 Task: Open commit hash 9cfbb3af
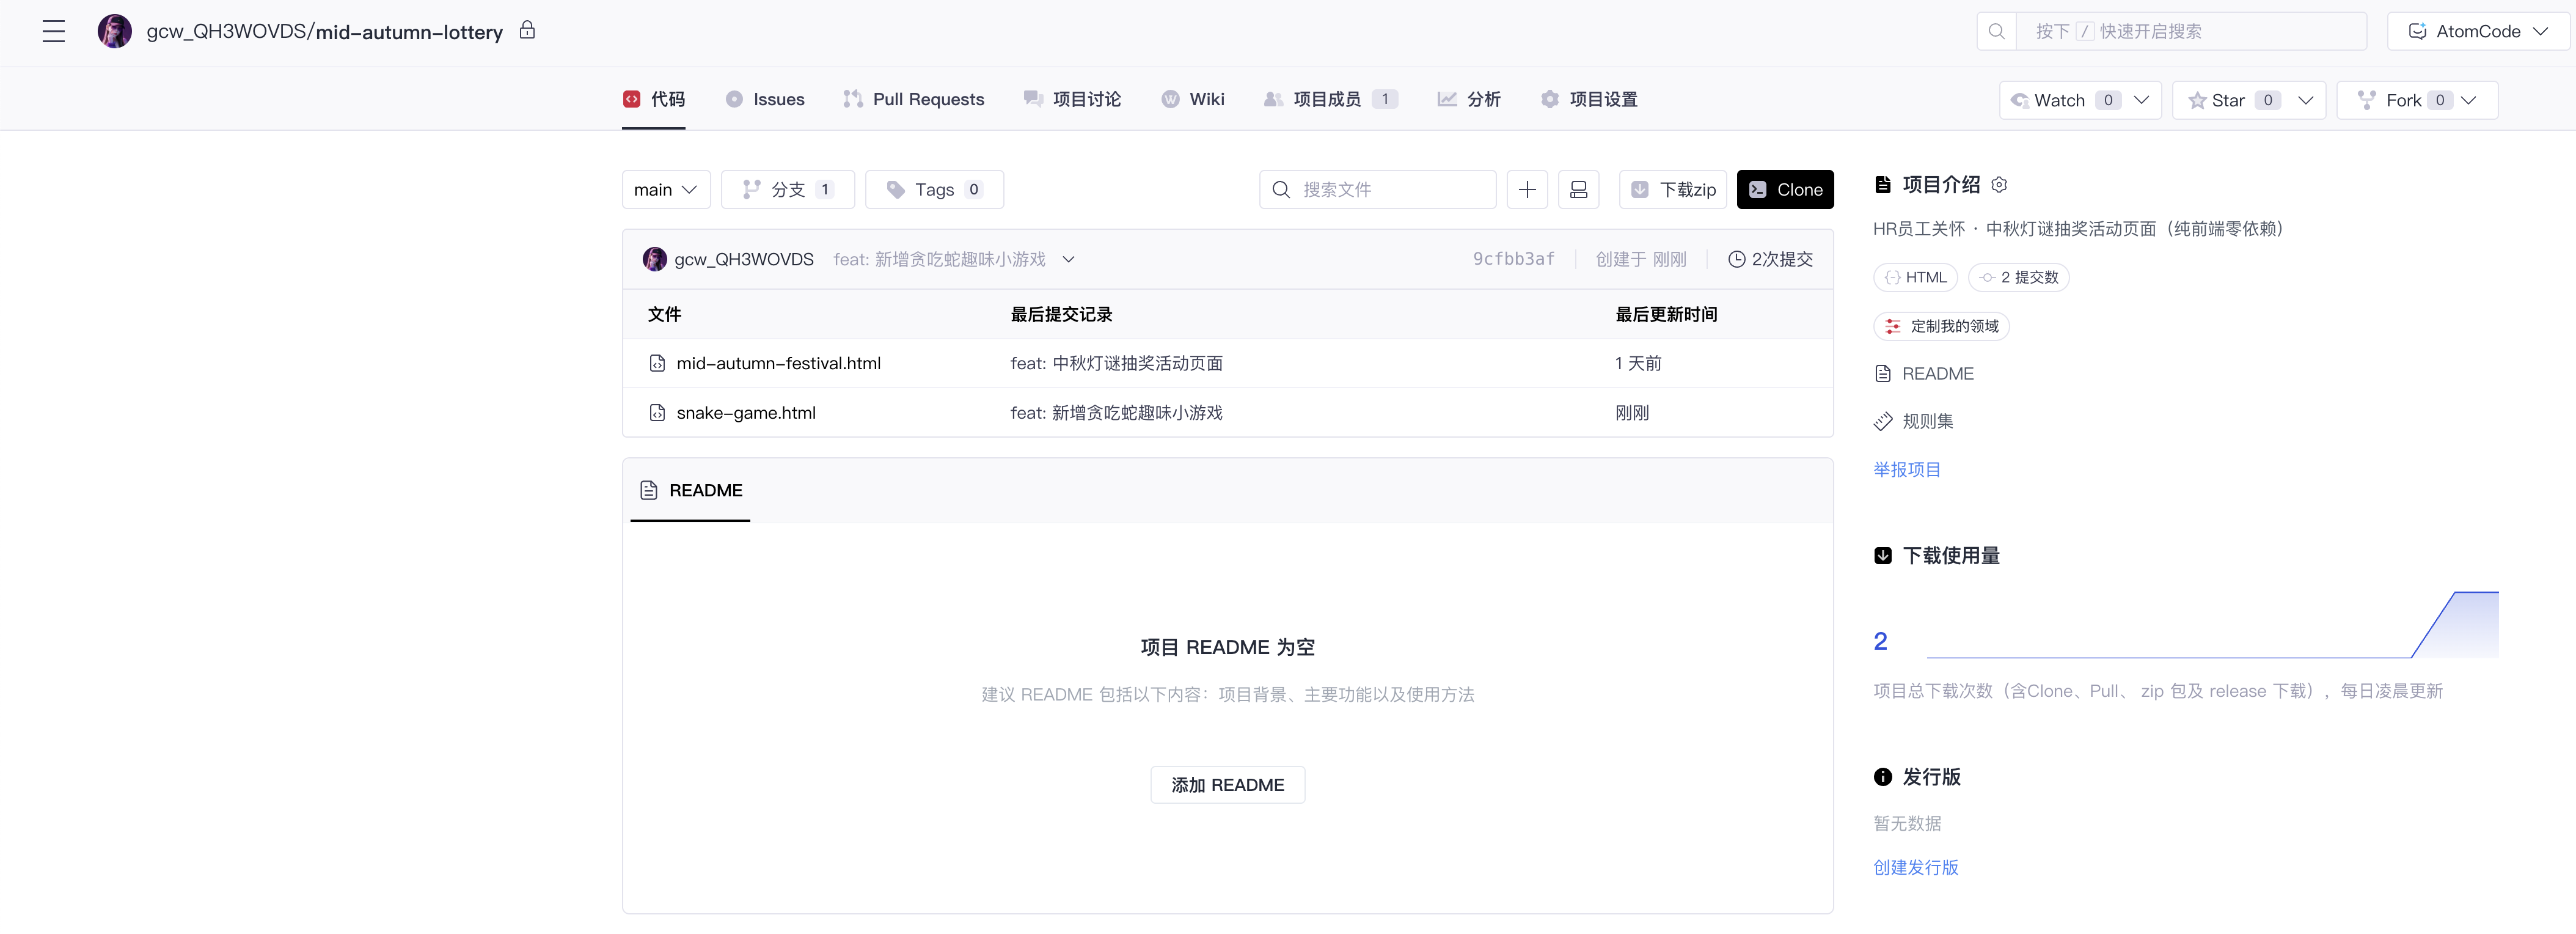(x=1513, y=260)
